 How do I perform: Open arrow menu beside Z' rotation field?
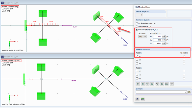[165, 44]
